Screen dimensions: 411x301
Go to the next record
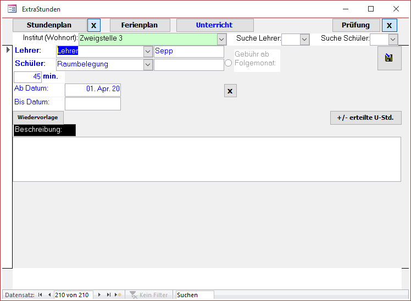[99, 295]
